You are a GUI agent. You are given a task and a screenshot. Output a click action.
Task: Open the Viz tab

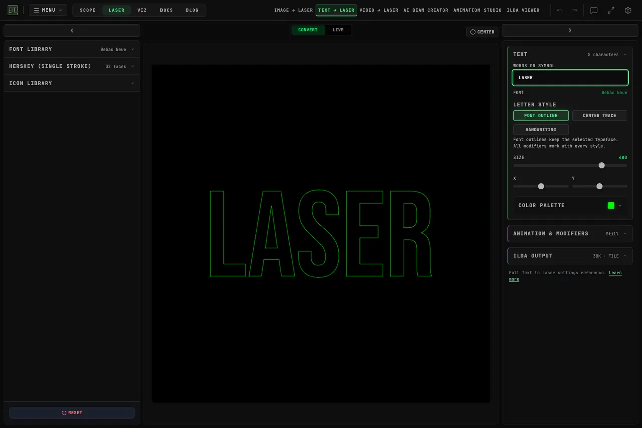[x=142, y=10]
